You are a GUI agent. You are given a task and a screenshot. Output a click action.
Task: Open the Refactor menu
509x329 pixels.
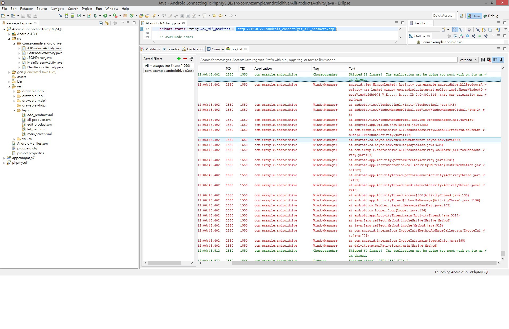[26, 9]
